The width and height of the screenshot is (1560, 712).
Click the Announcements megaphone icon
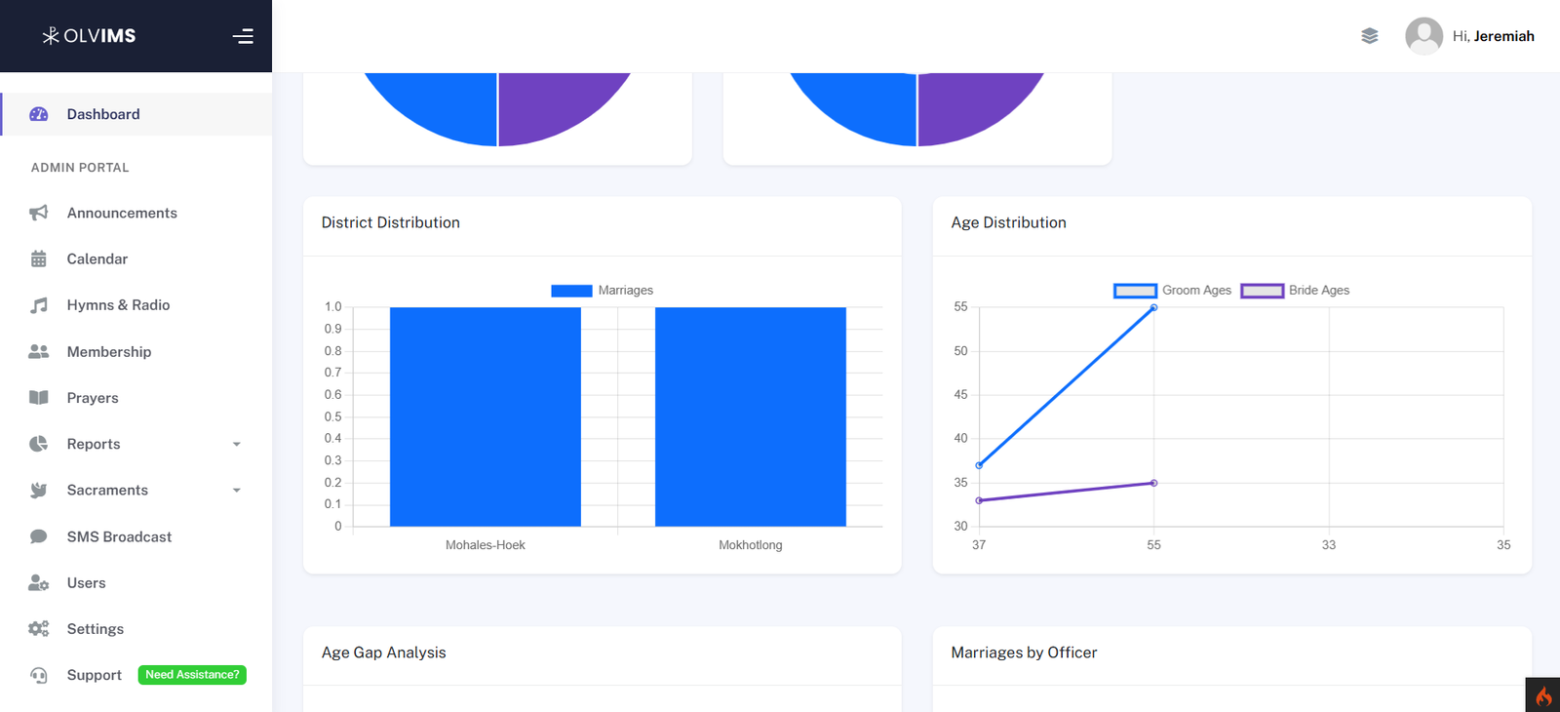pos(39,213)
